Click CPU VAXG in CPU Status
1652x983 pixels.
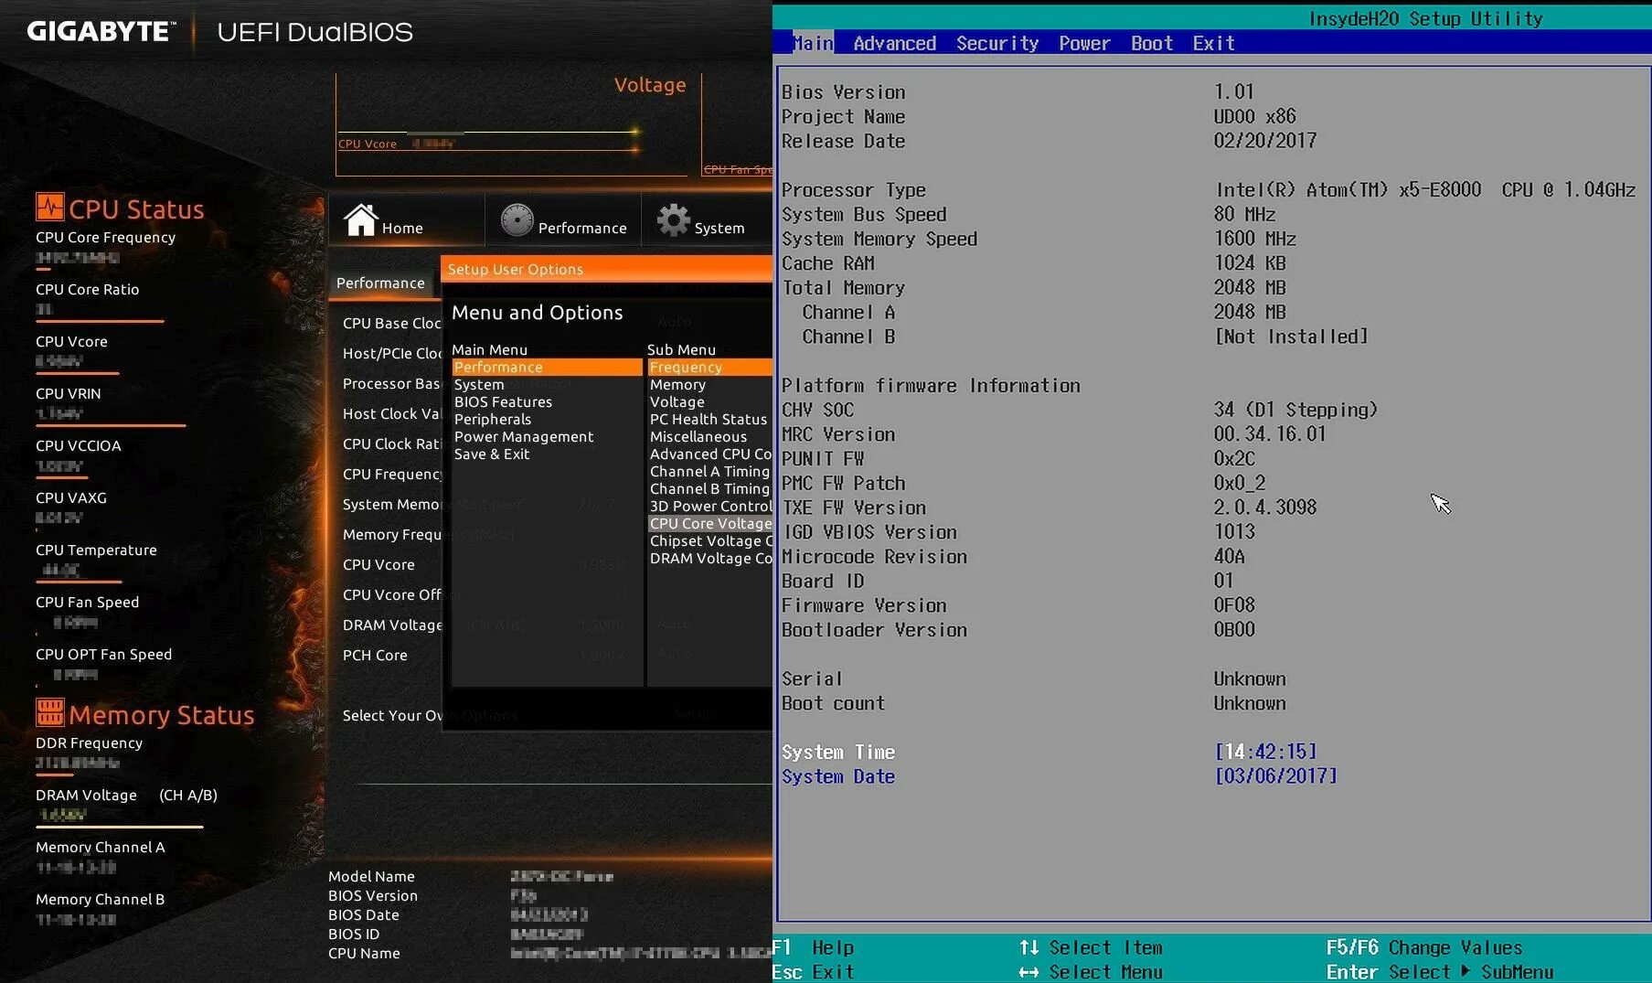(70, 497)
